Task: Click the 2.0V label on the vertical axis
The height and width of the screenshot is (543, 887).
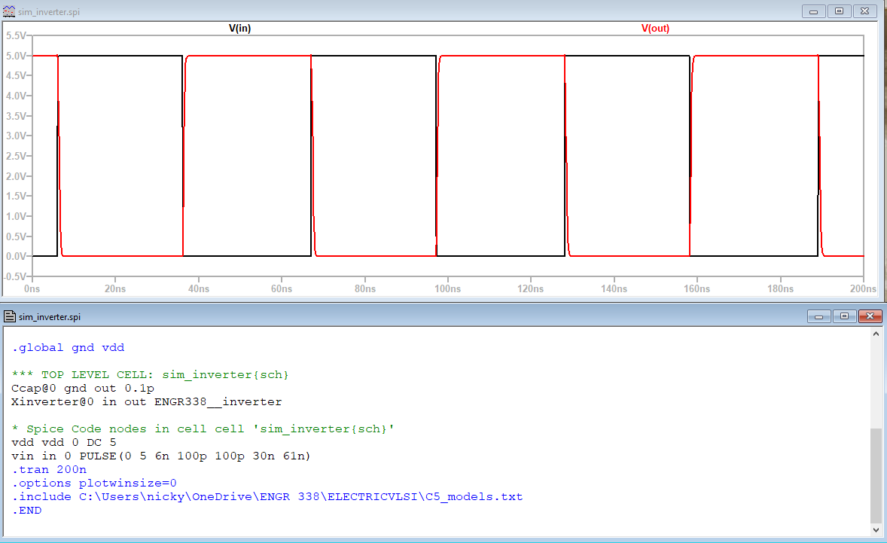Action: click(x=17, y=176)
